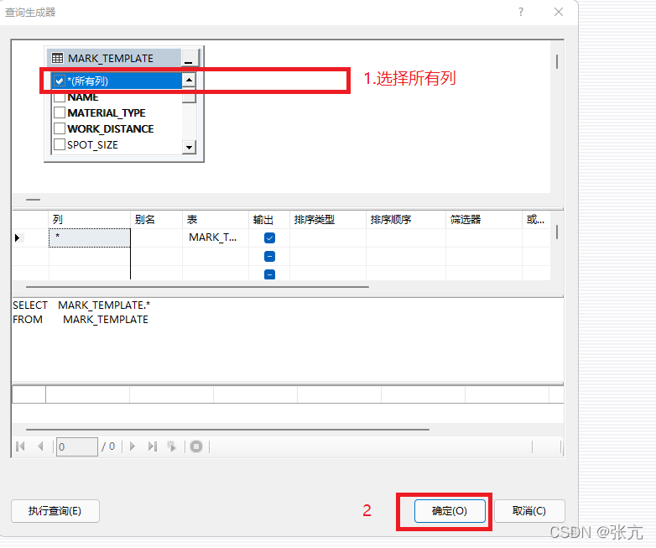The image size is (656, 548).
Task: Run query with 执行查询(E) button
Action: point(55,510)
